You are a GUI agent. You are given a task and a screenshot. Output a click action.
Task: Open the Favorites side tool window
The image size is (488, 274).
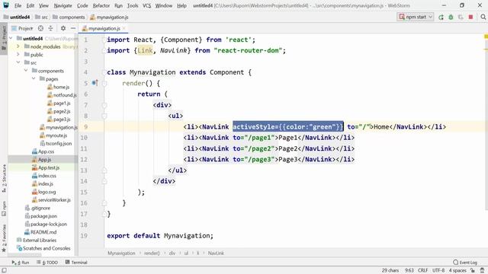4,238
